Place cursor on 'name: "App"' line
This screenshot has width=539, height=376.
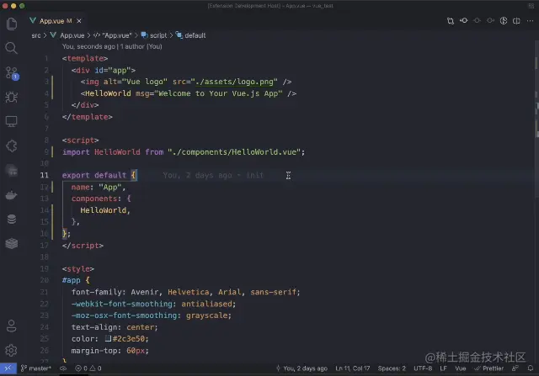coord(99,187)
